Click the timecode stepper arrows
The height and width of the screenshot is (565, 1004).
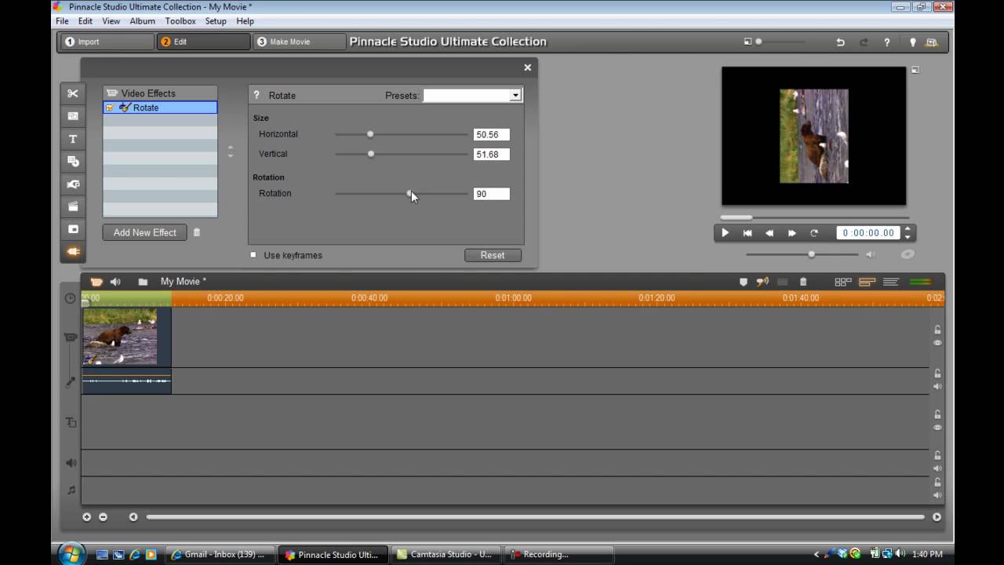(908, 233)
